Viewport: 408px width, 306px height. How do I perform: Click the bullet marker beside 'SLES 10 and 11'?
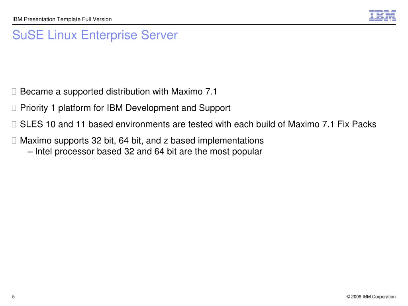(x=14, y=124)
